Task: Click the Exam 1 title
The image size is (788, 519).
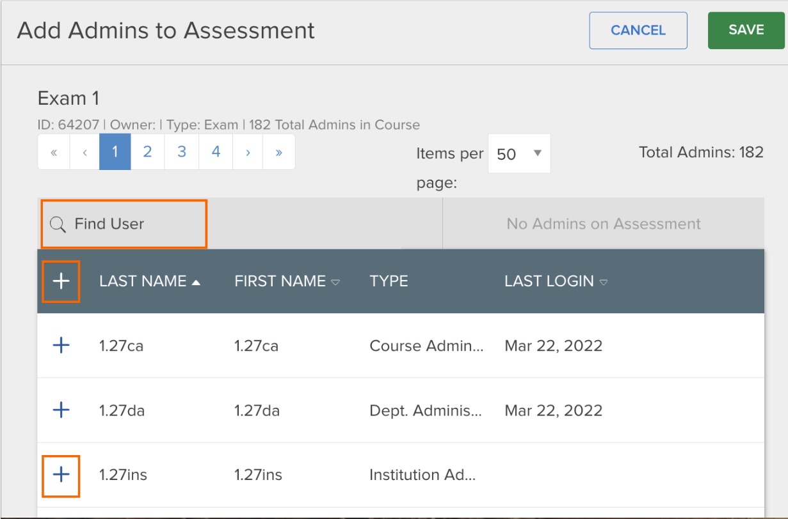Action: tap(68, 98)
